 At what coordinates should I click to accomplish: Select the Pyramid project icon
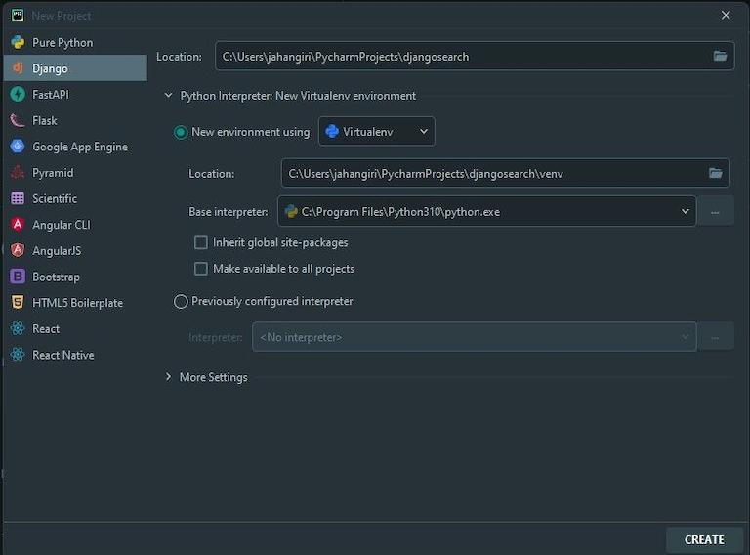click(18, 173)
